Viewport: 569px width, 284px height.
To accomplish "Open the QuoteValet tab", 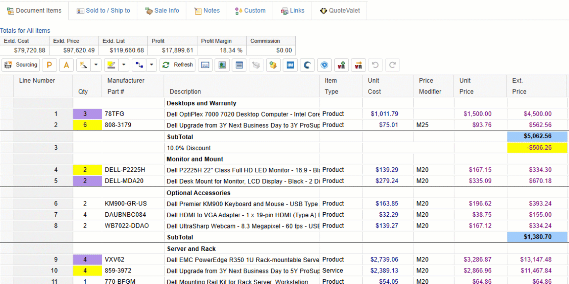I will pyautogui.click(x=340, y=11).
